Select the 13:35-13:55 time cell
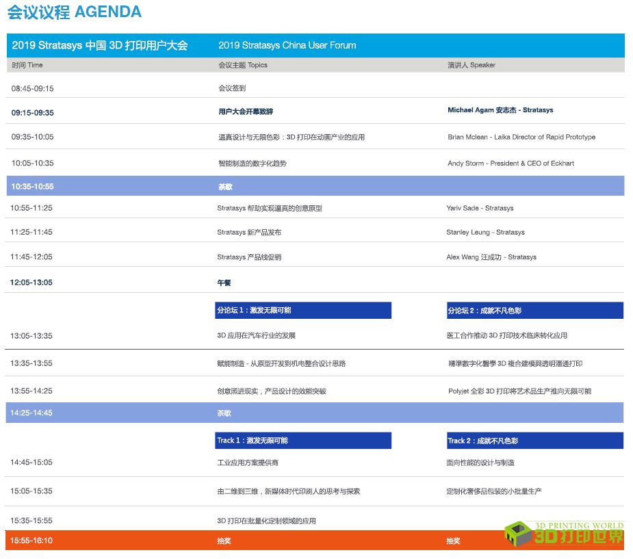This screenshot has width=633, height=559. click(x=31, y=363)
